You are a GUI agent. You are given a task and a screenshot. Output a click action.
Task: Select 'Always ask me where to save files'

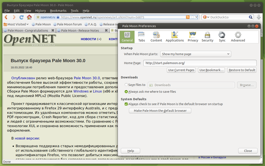126,92
